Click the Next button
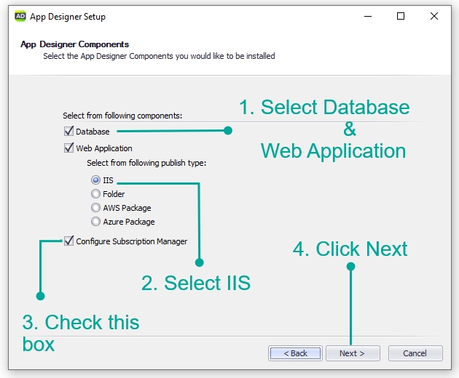The width and height of the screenshot is (459, 378). coord(353,353)
